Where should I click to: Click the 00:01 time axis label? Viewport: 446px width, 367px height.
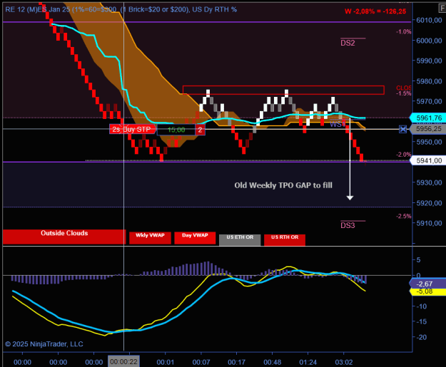tap(166, 362)
